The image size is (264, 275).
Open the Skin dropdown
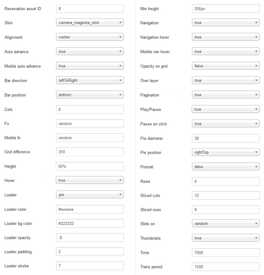[x=90, y=23]
